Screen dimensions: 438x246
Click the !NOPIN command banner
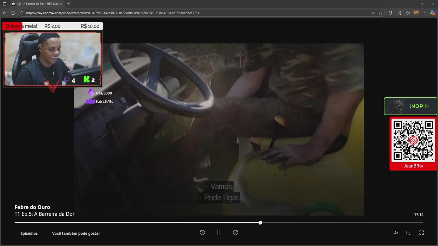pos(411,106)
